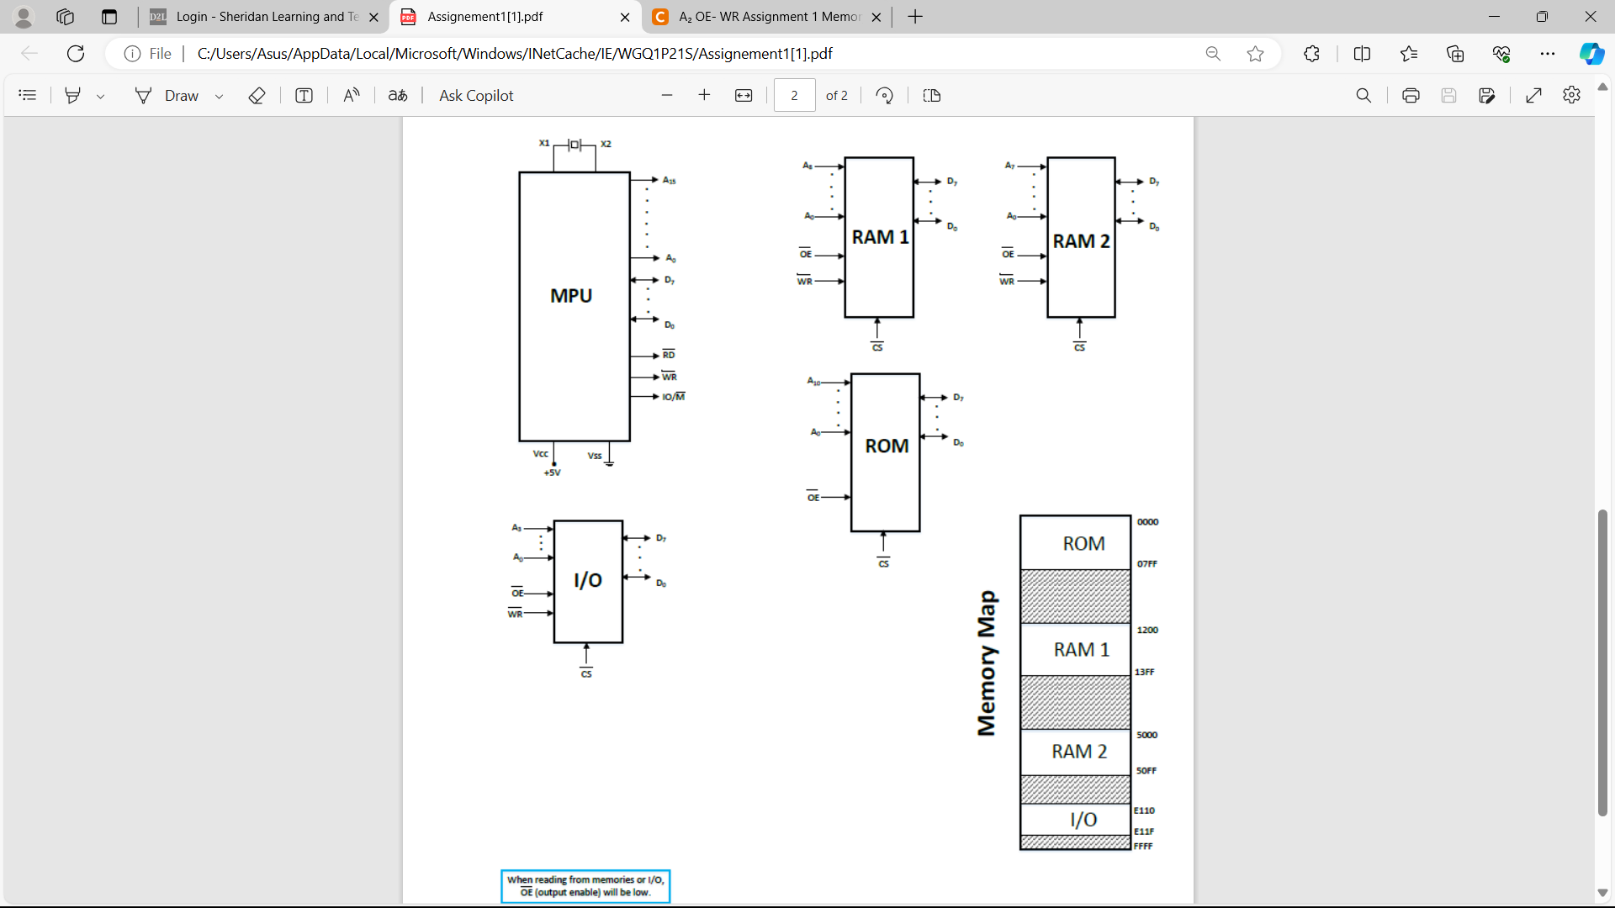Launch Ask Copilot from the PDF toolbar

pos(476,95)
